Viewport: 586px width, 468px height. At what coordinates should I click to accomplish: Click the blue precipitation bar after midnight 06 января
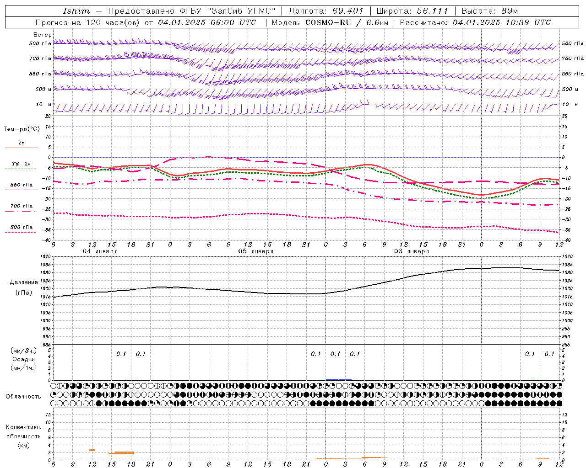coord(338,379)
